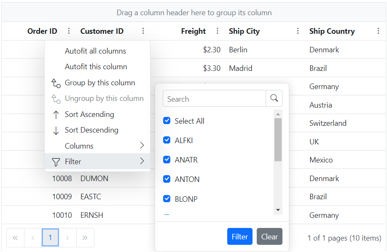
Task: Click the $3.30 freight cell
Action: [x=212, y=68]
